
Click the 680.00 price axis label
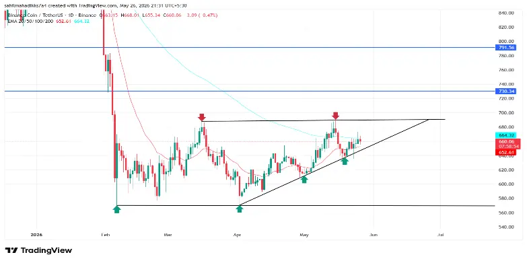pyautogui.click(x=507, y=127)
